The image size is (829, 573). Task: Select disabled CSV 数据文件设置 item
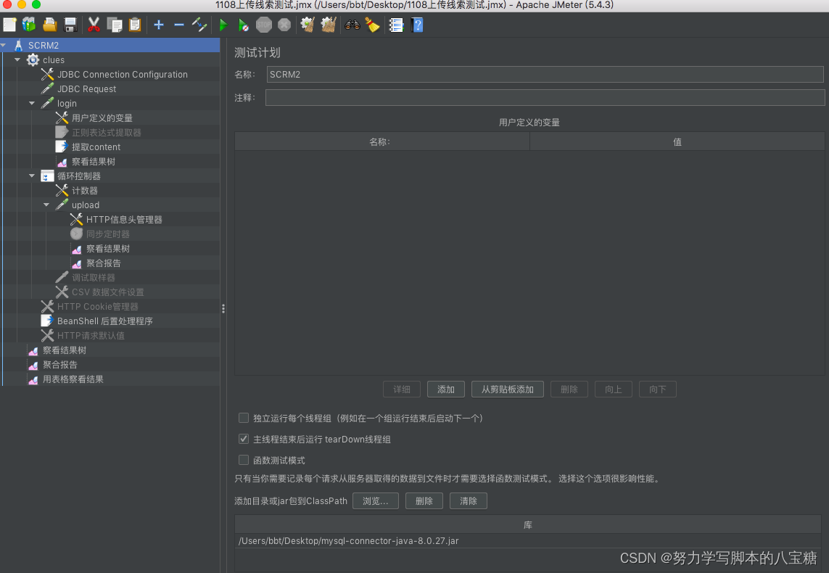pos(108,292)
